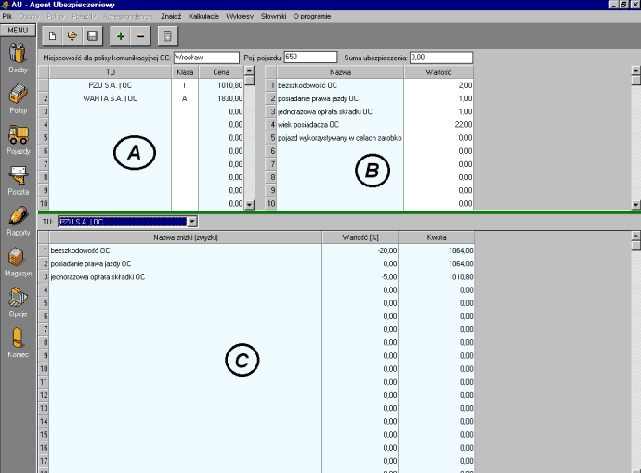
Task: Click the Kwota cell 1010,80
Action: click(x=437, y=276)
